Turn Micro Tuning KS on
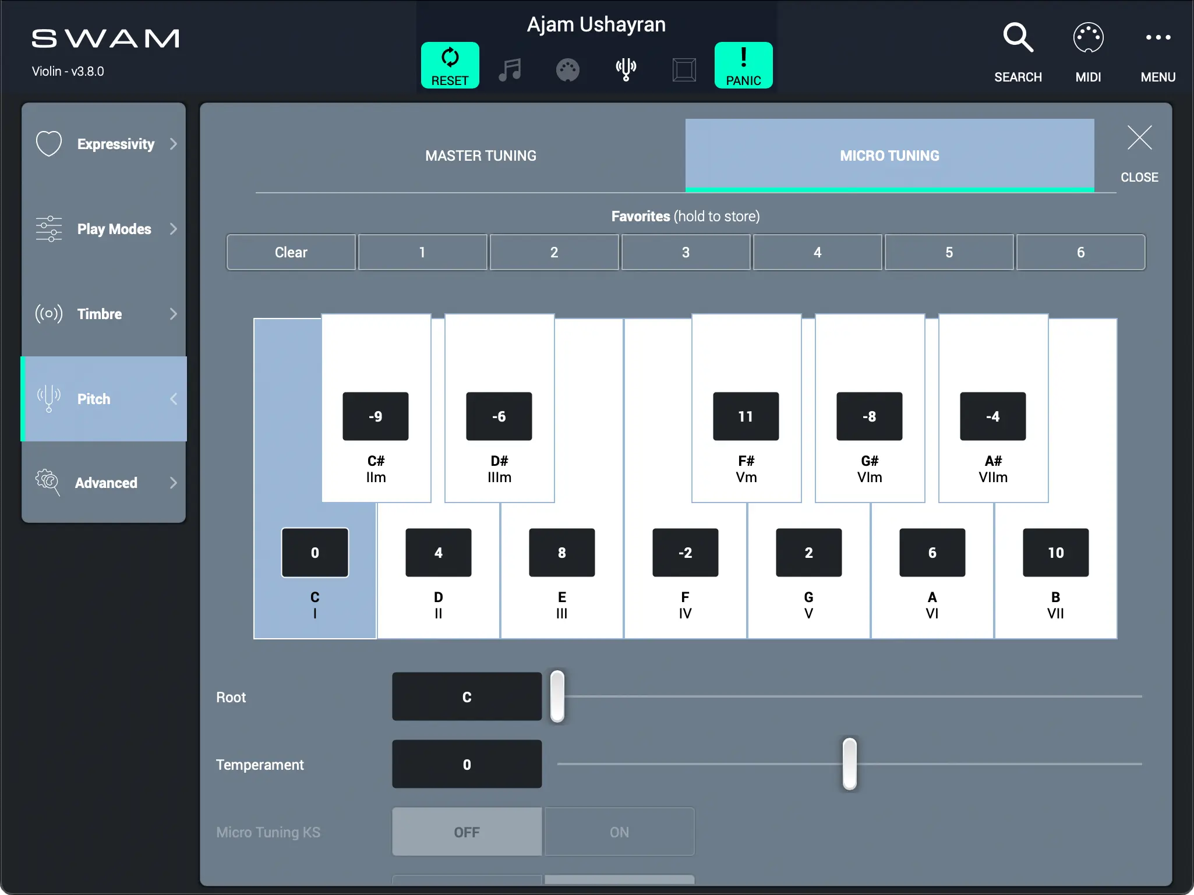The height and width of the screenshot is (895, 1194). tap(619, 832)
